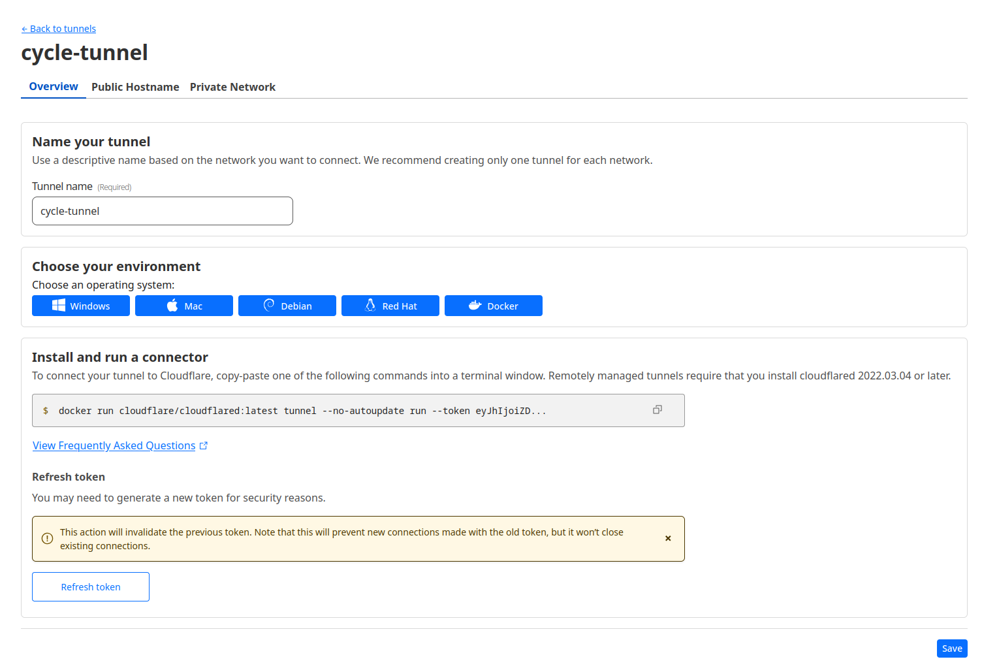The image size is (982, 672).
Task: Click the Choose your environment heading
Action: coord(116,266)
